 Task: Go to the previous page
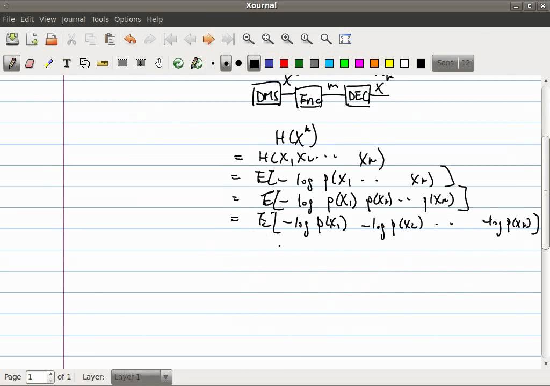click(190, 39)
